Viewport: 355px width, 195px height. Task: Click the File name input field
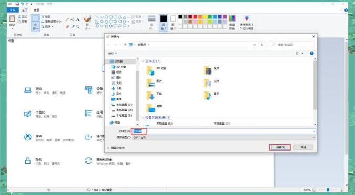(x=224, y=131)
